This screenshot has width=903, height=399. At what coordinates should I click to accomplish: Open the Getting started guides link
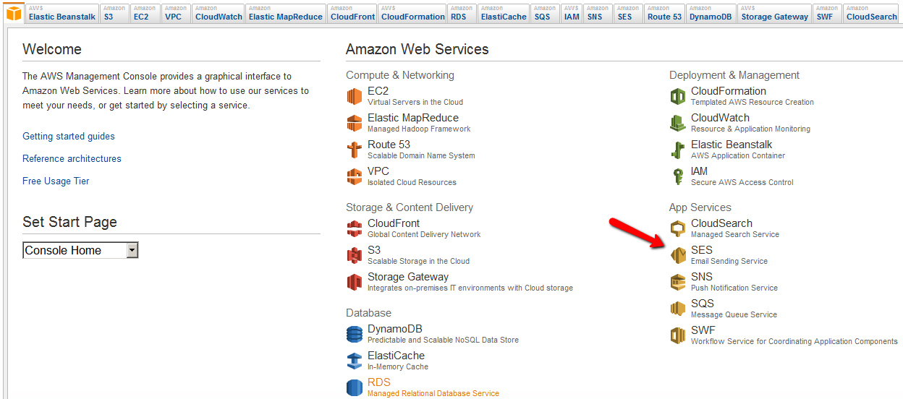tap(69, 137)
